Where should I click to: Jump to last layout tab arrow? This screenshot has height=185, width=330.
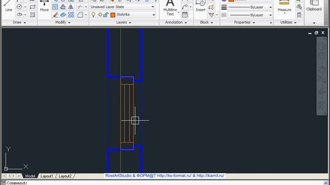[x=19, y=176]
